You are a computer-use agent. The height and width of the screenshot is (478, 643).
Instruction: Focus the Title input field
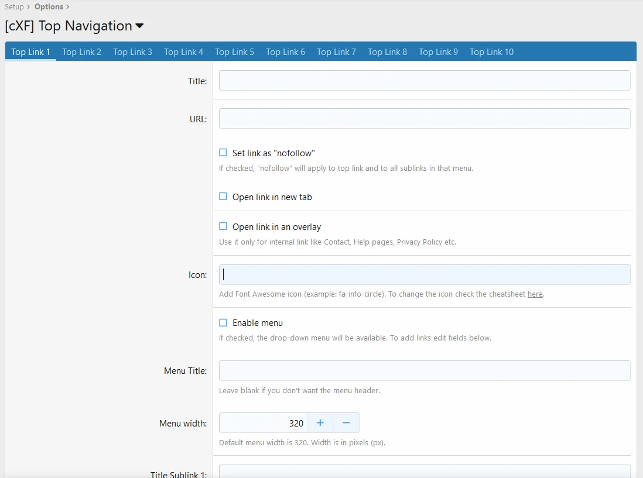pos(424,81)
